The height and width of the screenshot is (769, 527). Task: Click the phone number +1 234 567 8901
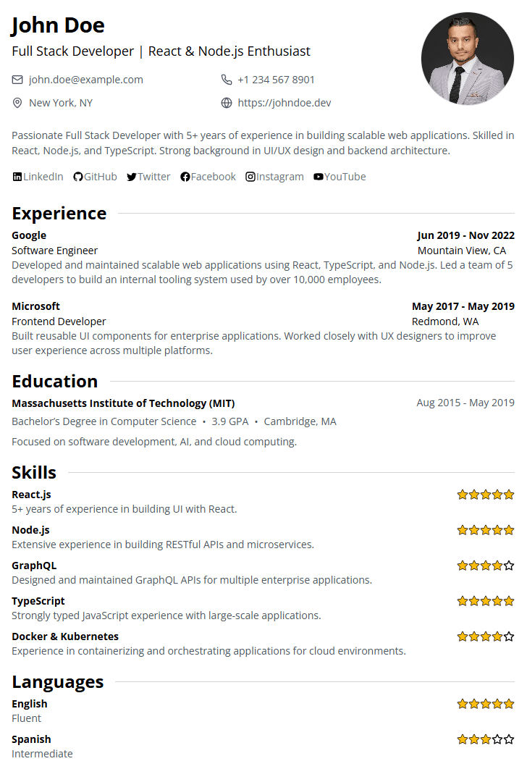pyautogui.click(x=276, y=80)
